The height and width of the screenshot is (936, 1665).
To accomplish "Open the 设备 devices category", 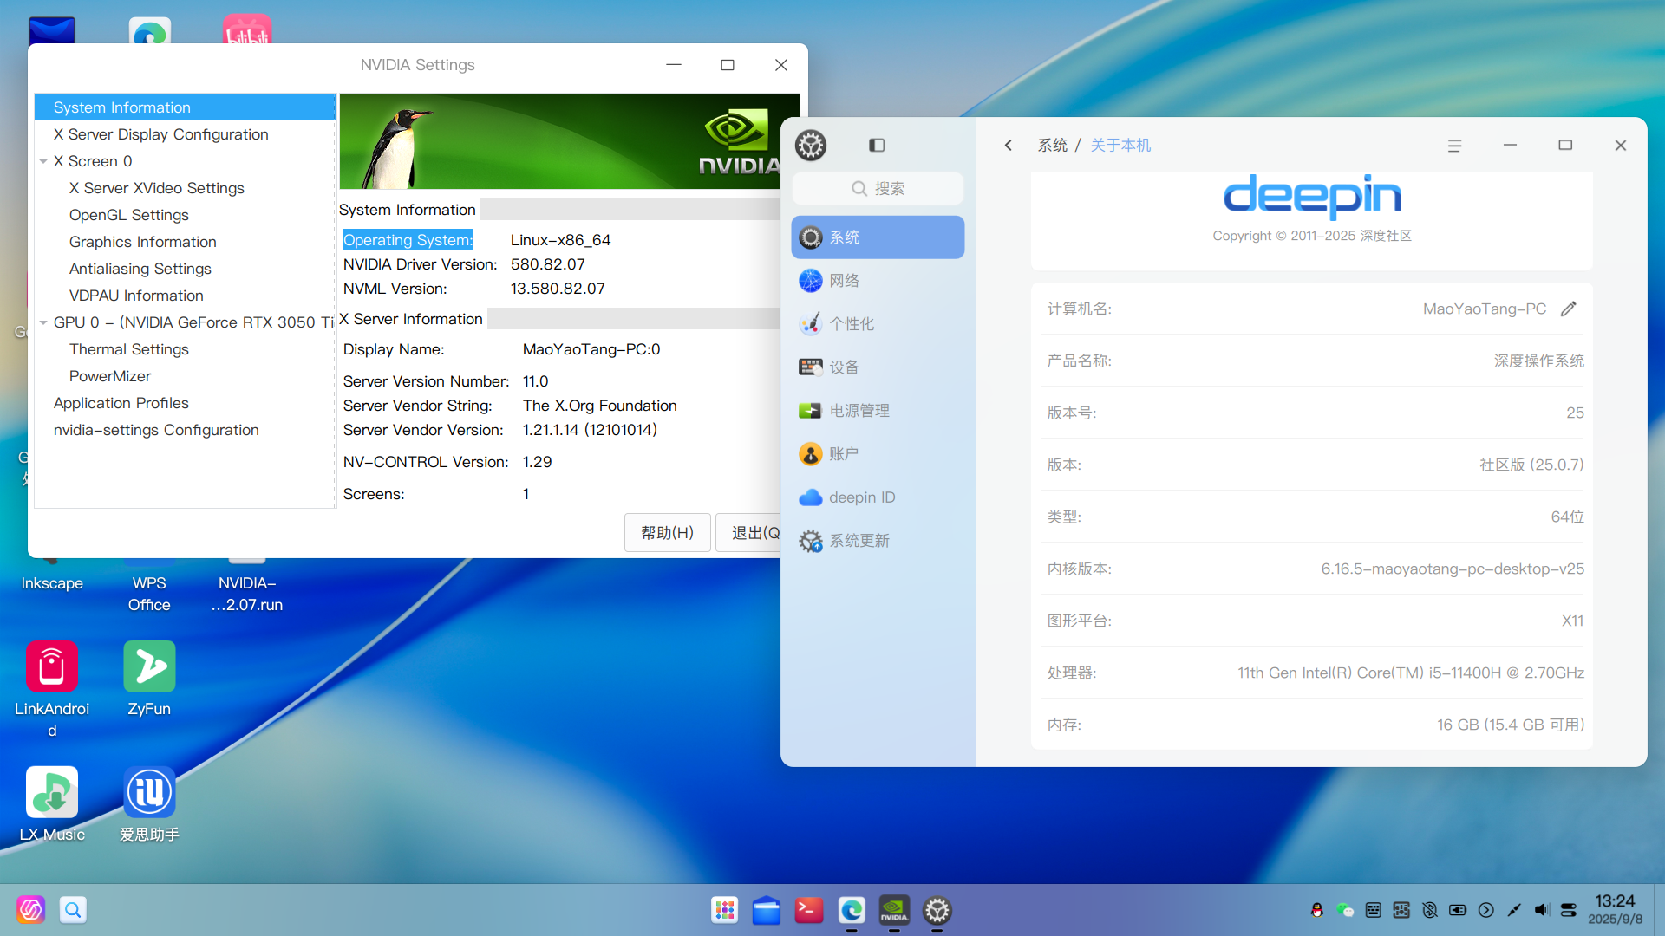I will pos(878,367).
